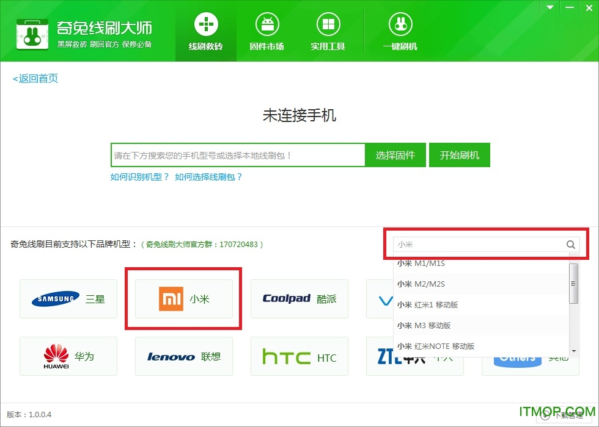The height and width of the screenshot is (427, 599).
Task: Click the 选择固件 button
Action: click(x=395, y=155)
